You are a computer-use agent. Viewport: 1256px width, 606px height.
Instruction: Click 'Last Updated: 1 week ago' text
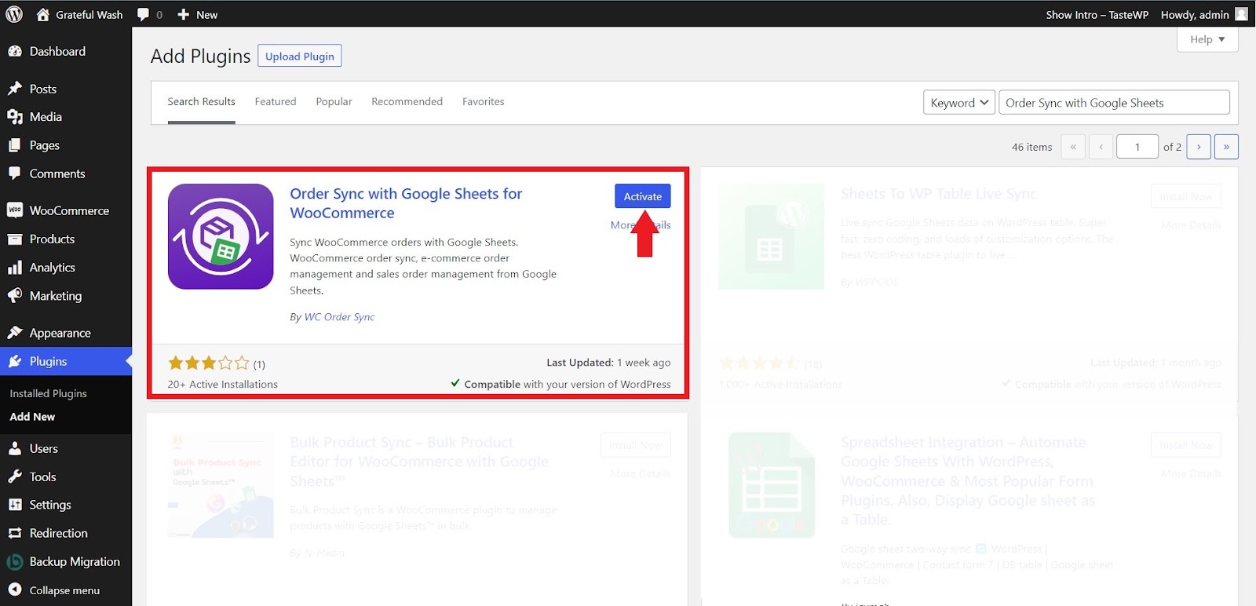(x=608, y=363)
